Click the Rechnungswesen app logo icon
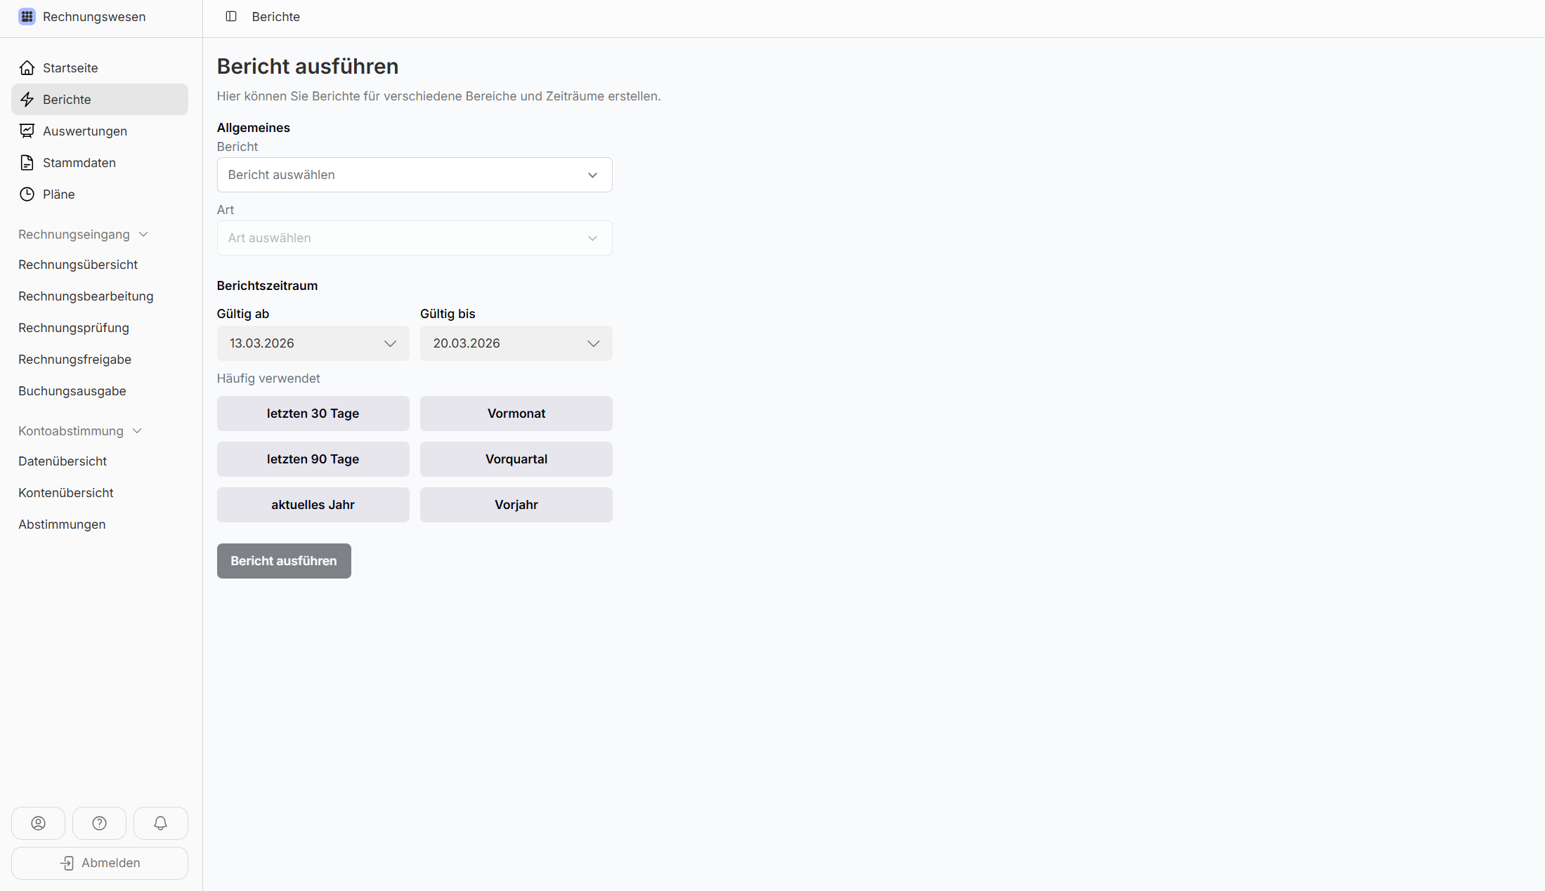Image resolution: width=1545 pixels, height=891 pixels. pos(27,17)
